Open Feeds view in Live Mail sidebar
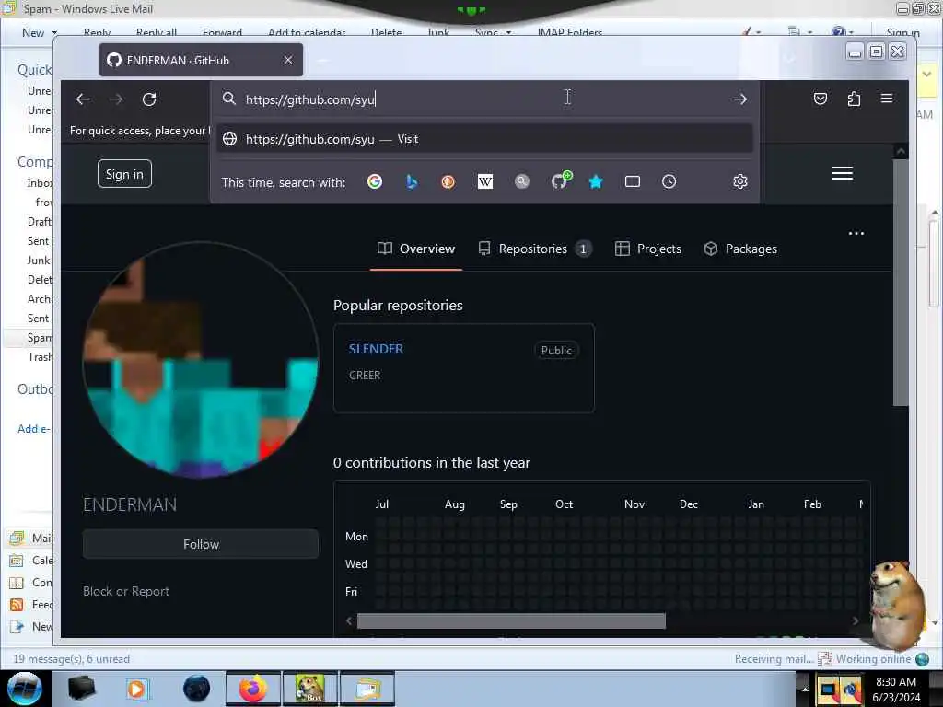943x707 pixels. click(31, 605)
